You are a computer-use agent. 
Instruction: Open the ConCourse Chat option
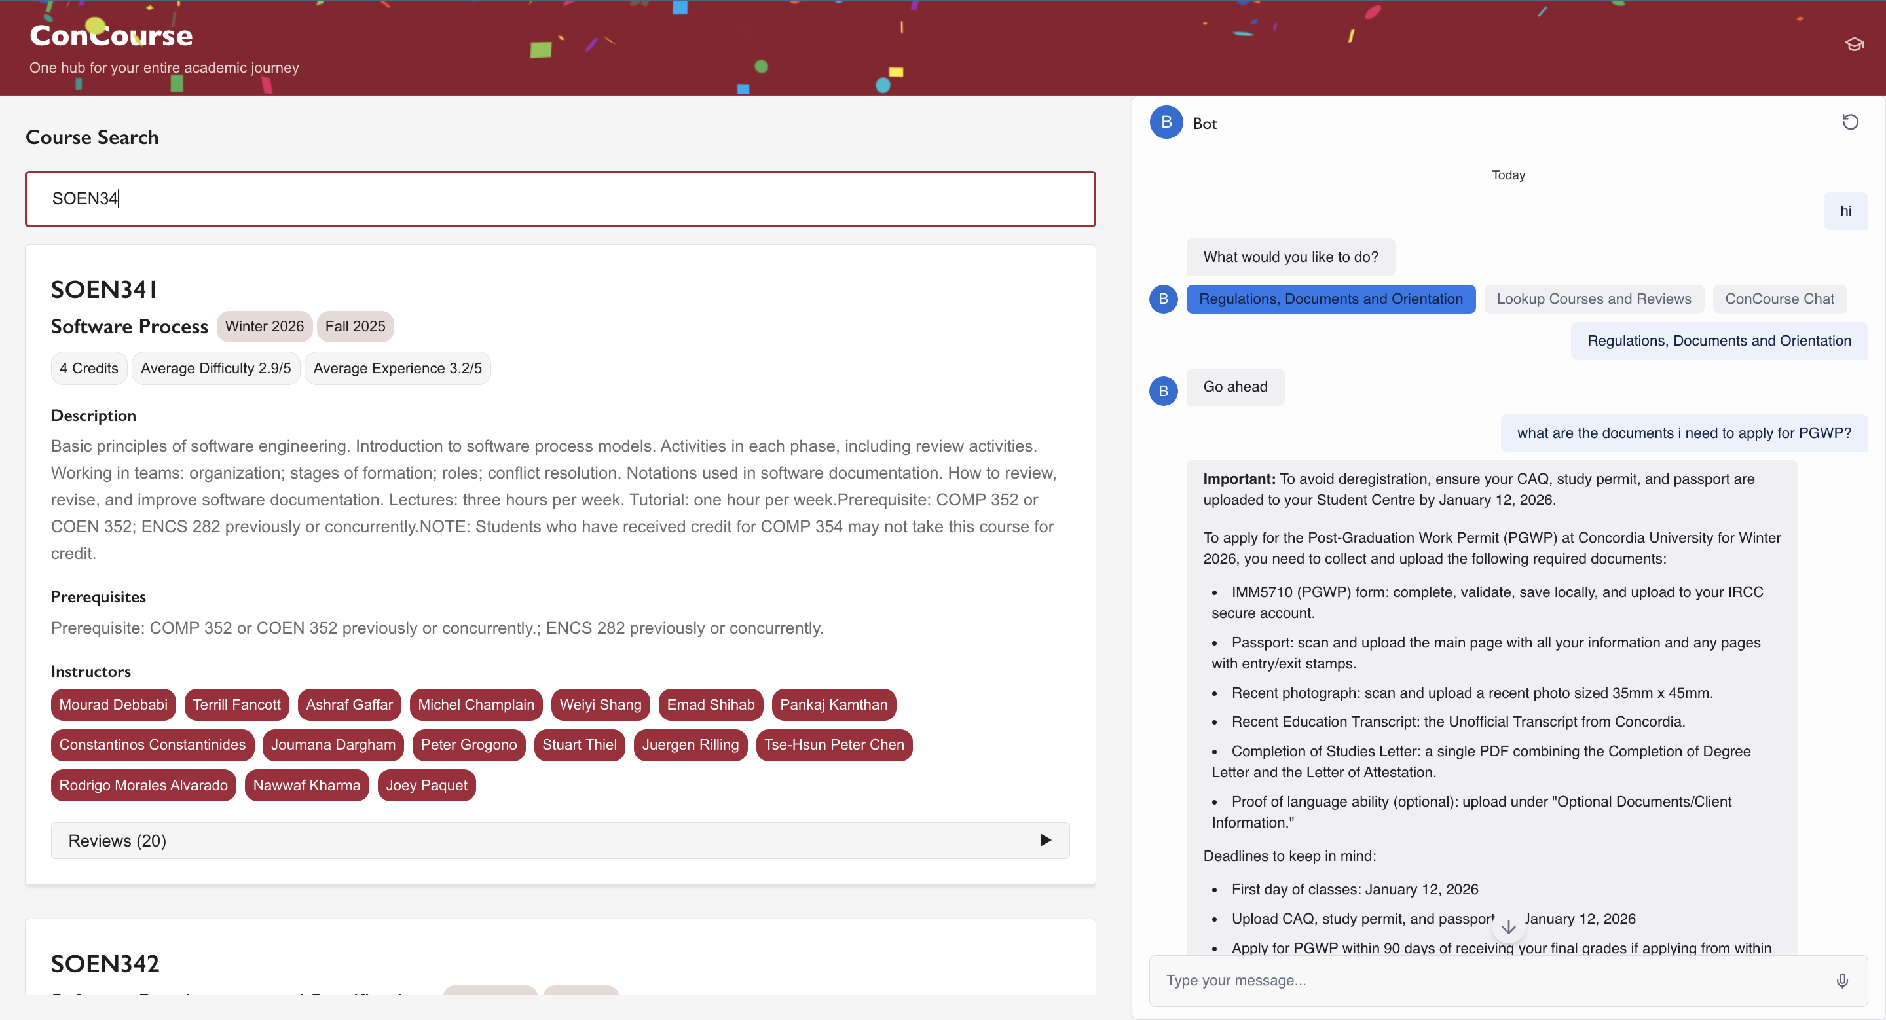(x=1779, y=299)
